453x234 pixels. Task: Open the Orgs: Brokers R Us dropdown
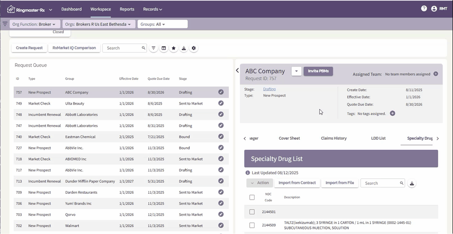tap(98, 24)
